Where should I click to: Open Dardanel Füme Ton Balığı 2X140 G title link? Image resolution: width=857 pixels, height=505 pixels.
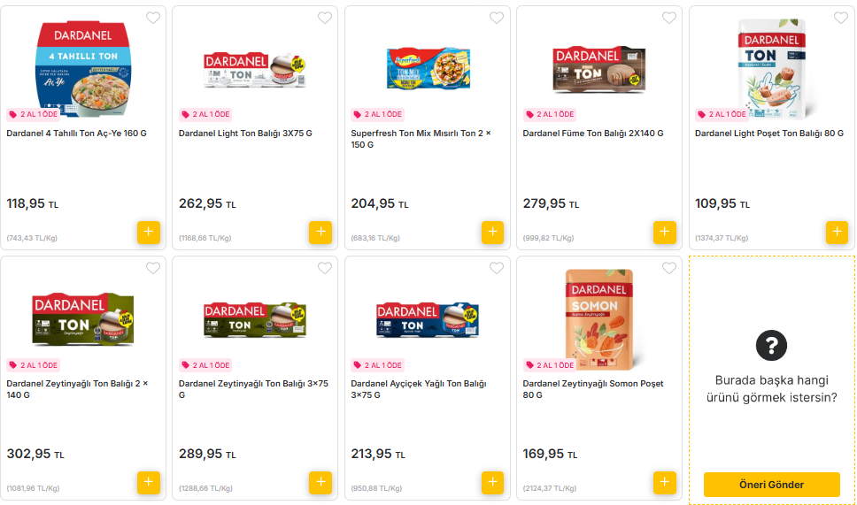pos(592,134)
